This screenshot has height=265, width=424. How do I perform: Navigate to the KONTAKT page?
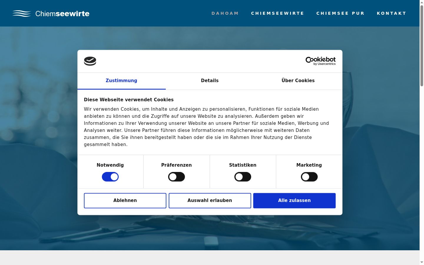391,13
